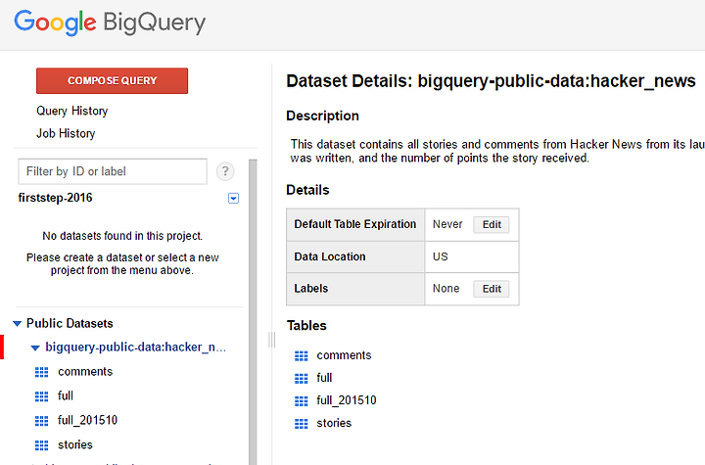The width and height of the screenshot is (705, 465).
Task: Click the None labels value
Action: click(x=446, y=288)
